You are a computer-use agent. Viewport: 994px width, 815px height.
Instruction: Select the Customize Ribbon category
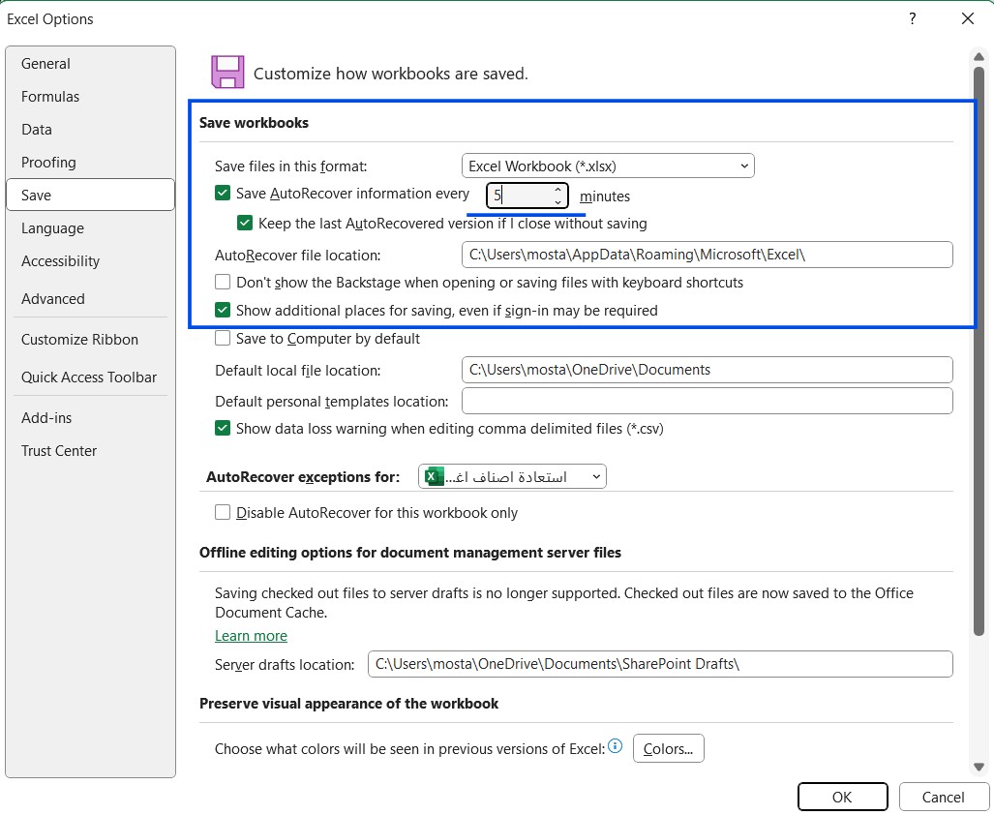pyautogui.click(x=79, y=340)
